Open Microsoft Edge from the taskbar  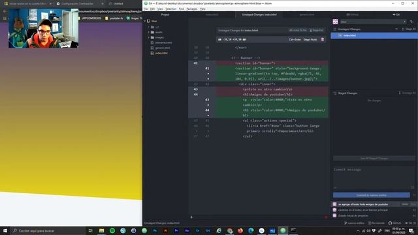point(251,230)
